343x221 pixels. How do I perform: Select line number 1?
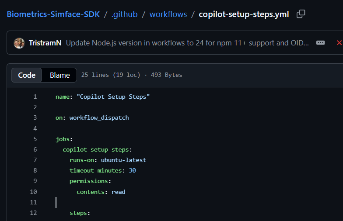(x=35, y=97)
